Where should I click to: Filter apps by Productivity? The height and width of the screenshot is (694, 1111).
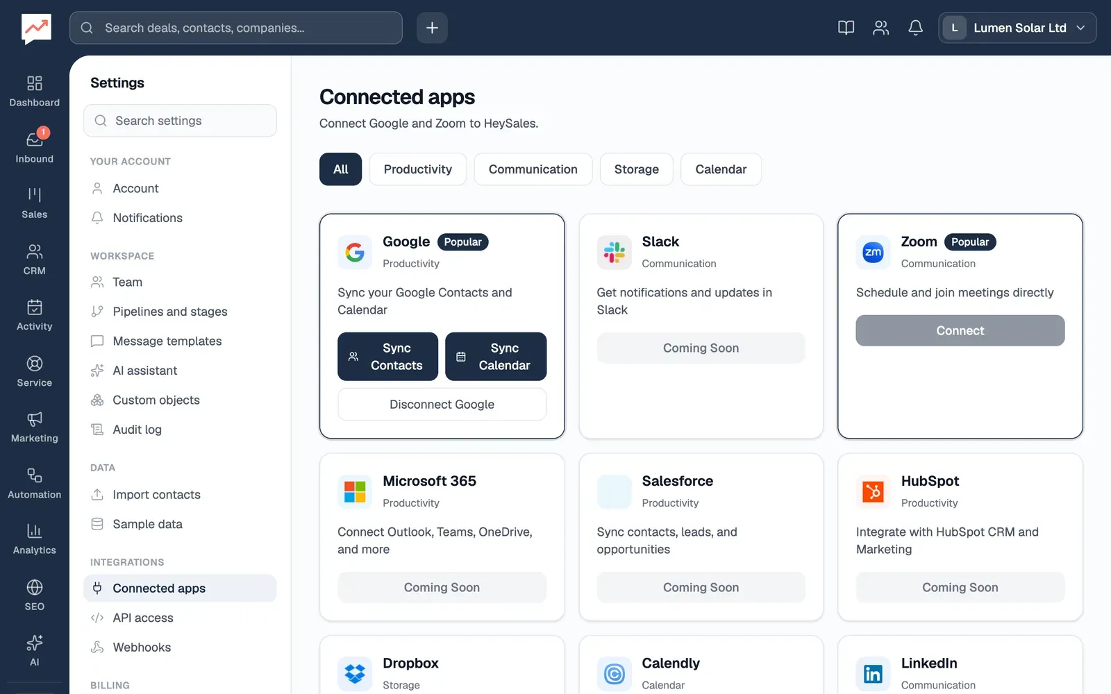point(417,169)
